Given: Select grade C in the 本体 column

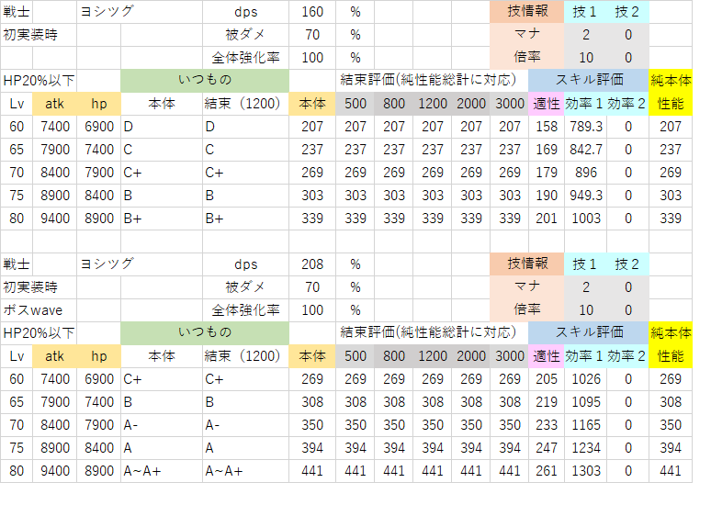Looking at the screenshot, I should point(162,150).
